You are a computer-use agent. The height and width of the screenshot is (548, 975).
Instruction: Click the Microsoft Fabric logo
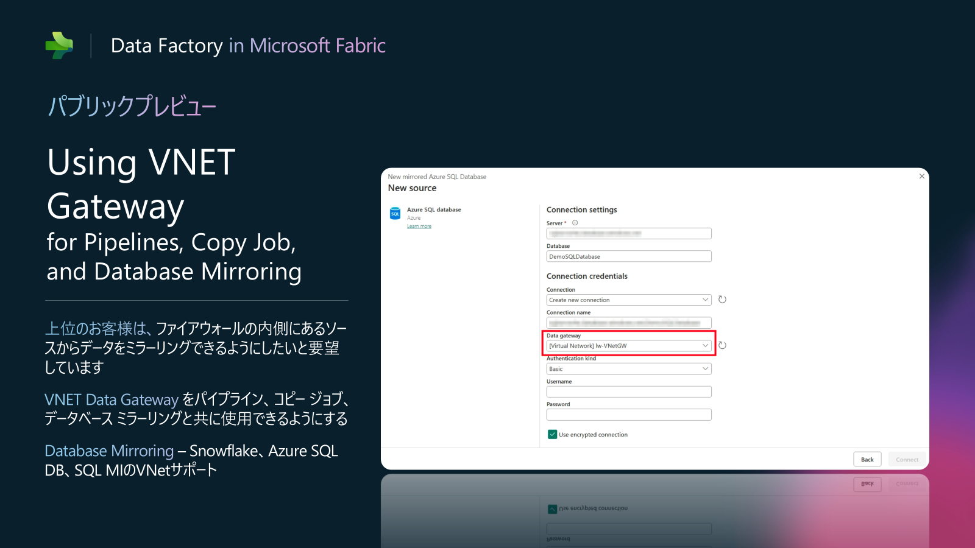(x=59, y=46)
